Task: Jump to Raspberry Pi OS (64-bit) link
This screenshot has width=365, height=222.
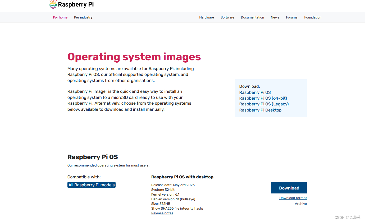Action: click(263, 98)
